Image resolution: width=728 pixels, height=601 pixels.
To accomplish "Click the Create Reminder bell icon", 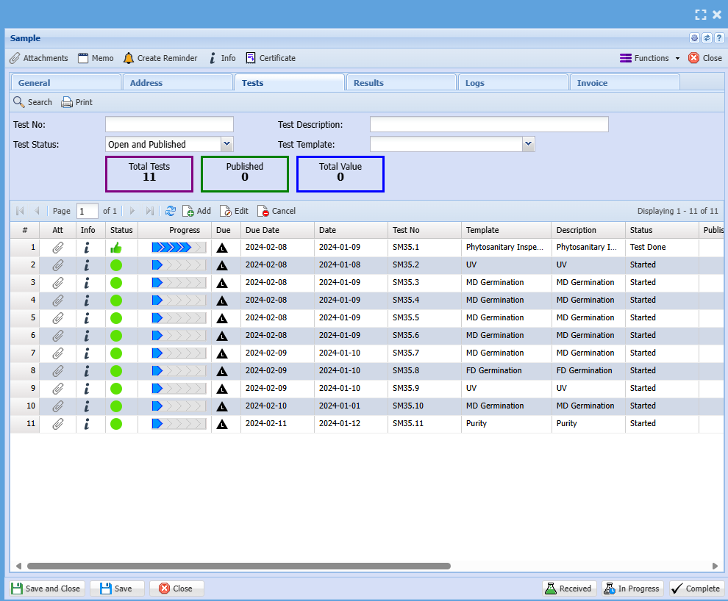I will [x=129, y=58].
